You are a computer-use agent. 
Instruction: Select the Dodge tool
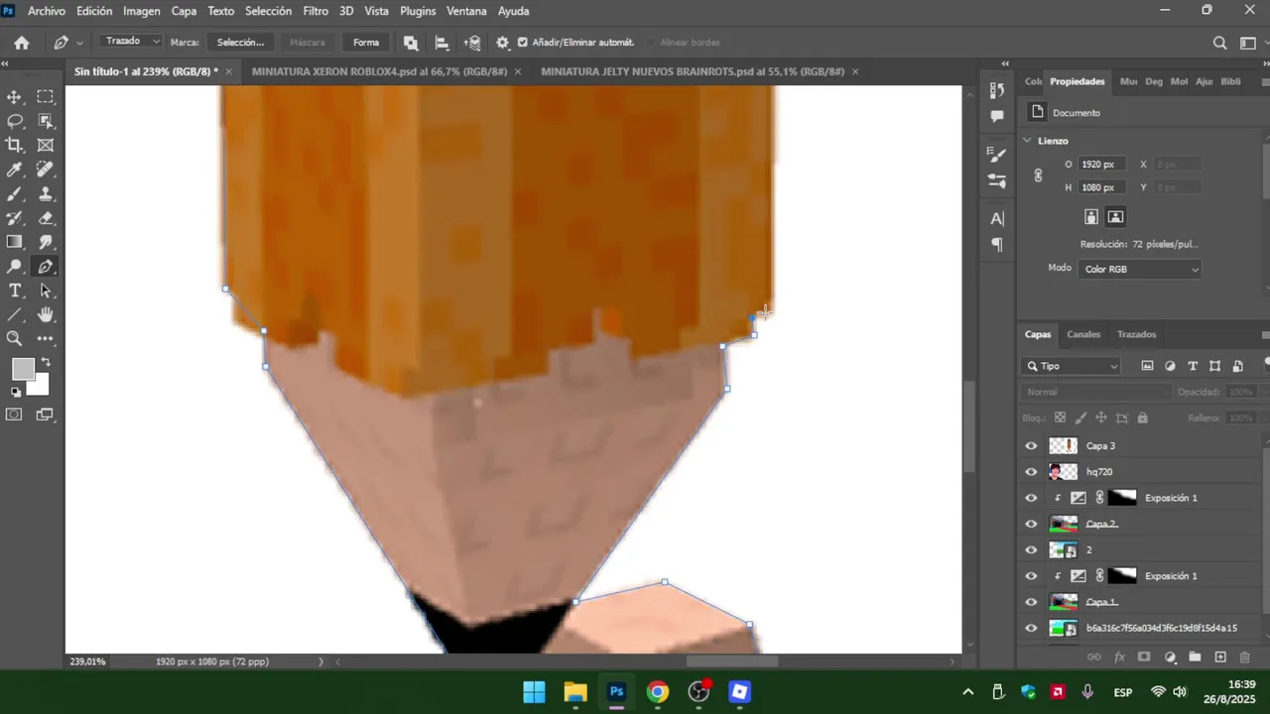tap(15, 267)
